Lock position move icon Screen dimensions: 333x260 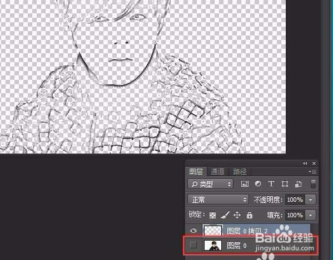point(237,215)
